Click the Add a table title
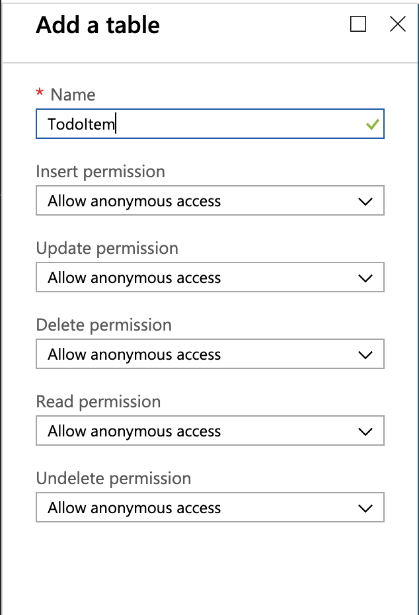419x615 pixels. tap(98, 25)
